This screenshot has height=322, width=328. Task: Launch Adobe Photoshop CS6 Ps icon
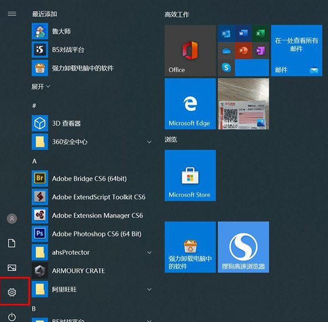[40, 234]
